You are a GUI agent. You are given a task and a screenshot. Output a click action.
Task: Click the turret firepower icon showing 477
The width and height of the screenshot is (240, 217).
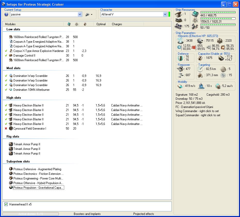pyautogui.click(x=180, y=69)
